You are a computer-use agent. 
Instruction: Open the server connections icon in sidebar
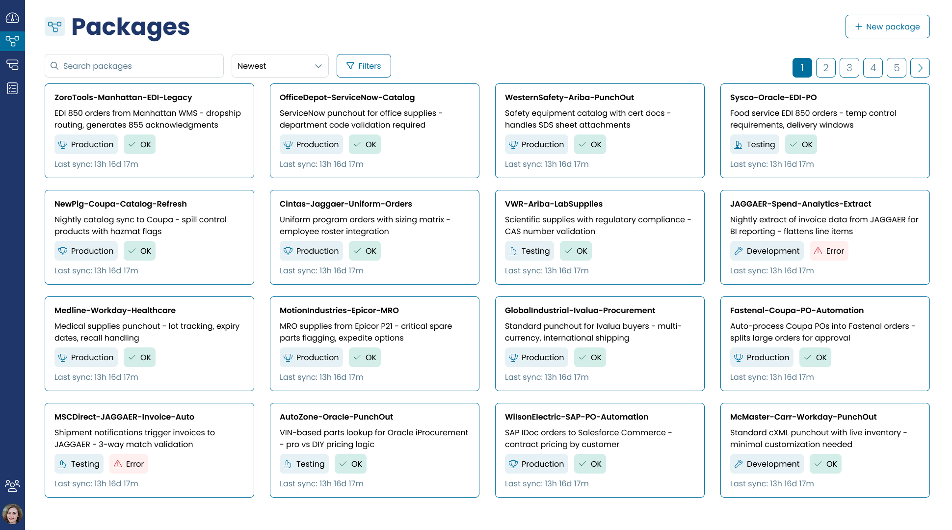12,64
